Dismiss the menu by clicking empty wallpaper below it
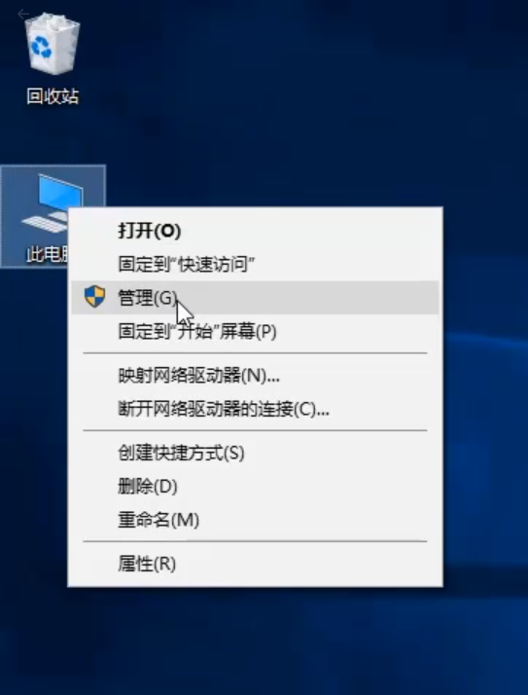The image size is (528, 695). [x=257, y=642]
